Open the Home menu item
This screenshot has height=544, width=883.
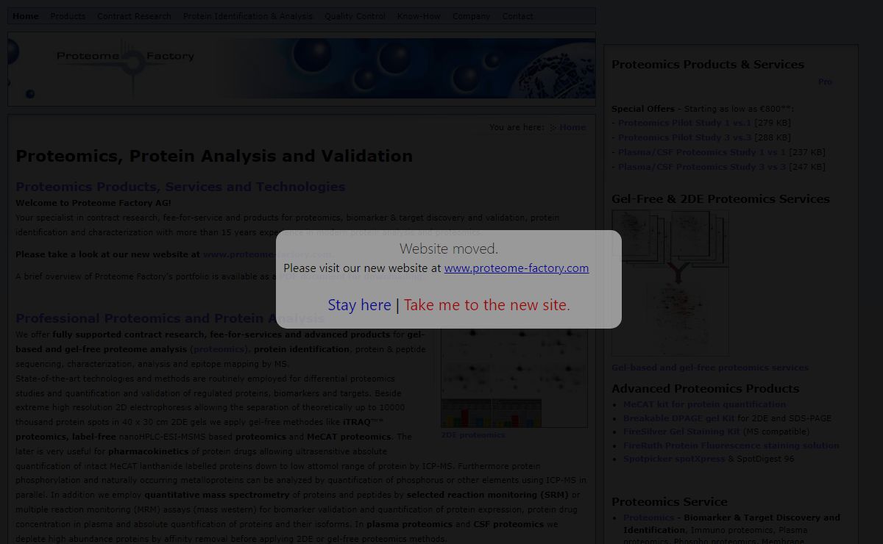click(x=26, y=16)
